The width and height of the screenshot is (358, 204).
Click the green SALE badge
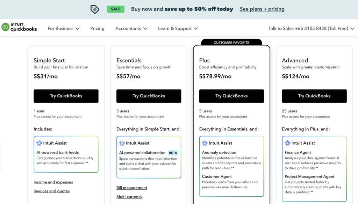tap(116, 9)
